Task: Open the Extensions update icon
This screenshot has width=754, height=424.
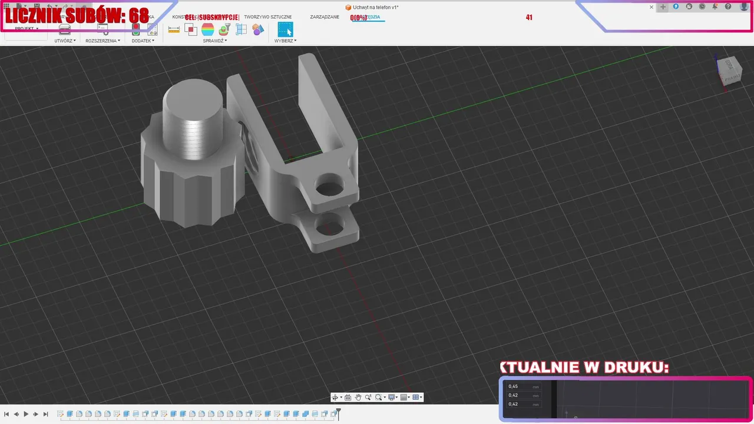Action: 676,6
